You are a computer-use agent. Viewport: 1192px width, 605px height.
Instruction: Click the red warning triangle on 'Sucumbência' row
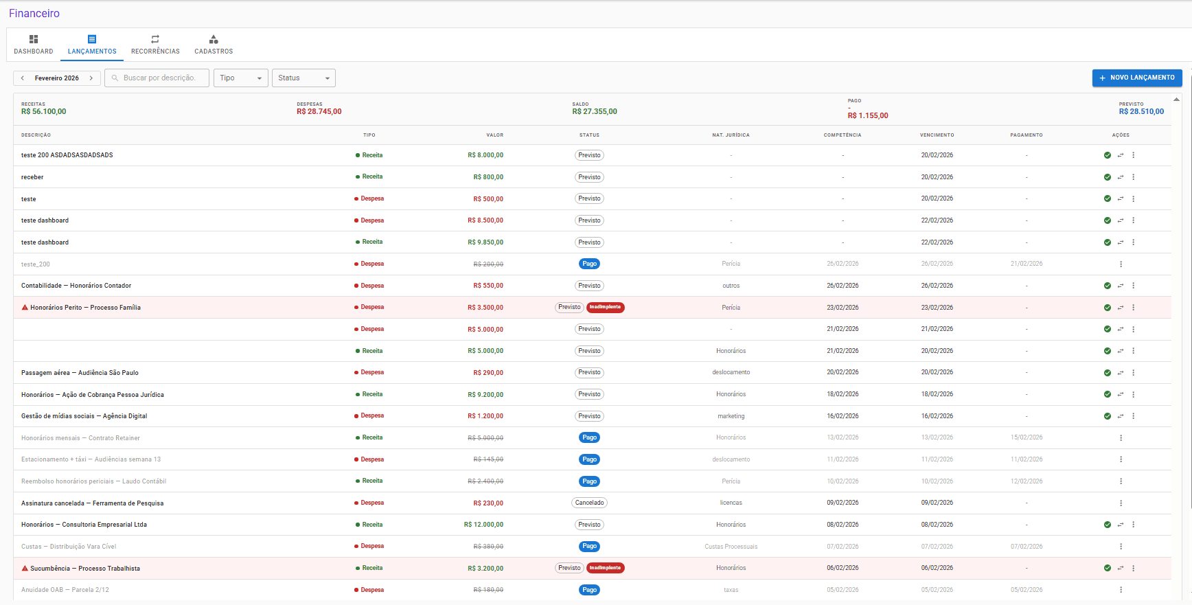[25, 569]
